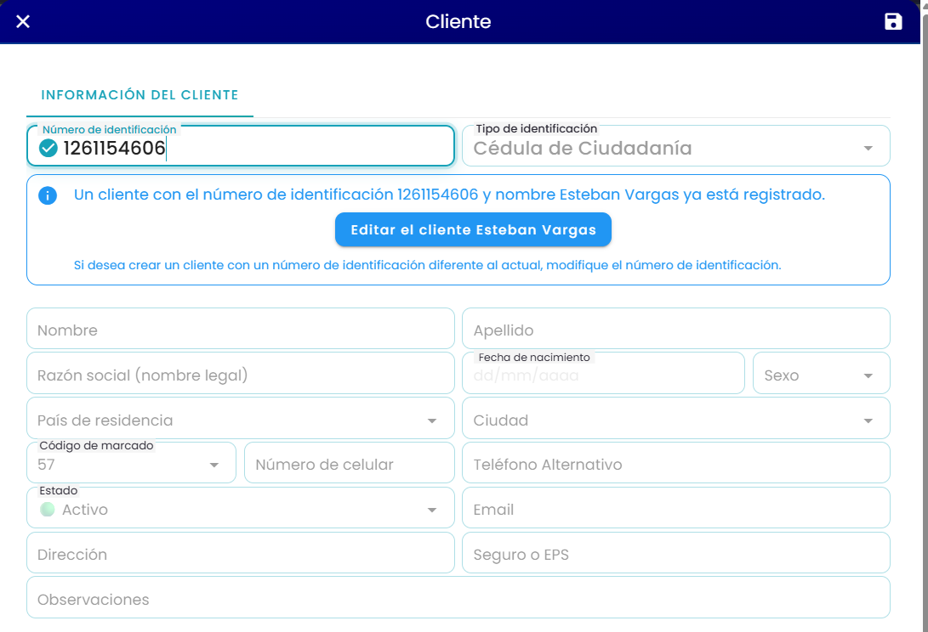Click the Email input field

(x=676, y=508)
